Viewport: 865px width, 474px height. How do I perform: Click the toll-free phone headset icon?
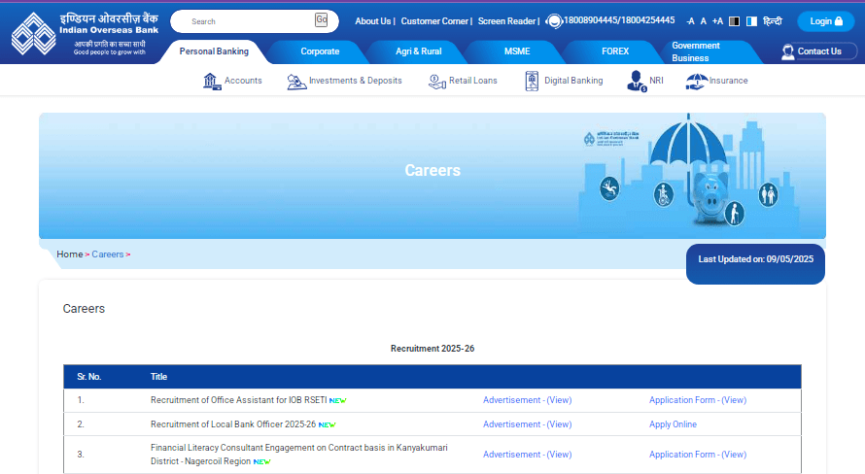point(554,21)
